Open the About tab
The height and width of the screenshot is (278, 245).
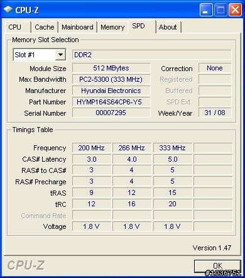[168, 27]
